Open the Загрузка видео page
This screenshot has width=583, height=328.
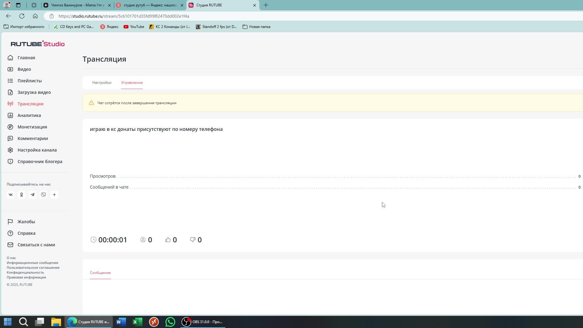(x=34, y=92)
